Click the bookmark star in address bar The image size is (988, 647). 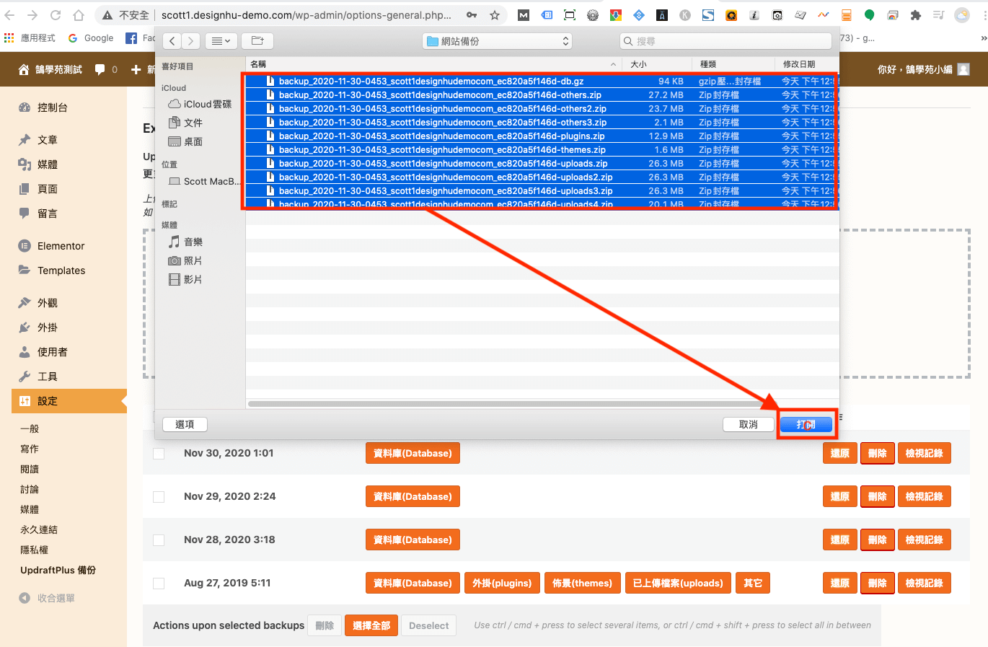tap(495, 15)
